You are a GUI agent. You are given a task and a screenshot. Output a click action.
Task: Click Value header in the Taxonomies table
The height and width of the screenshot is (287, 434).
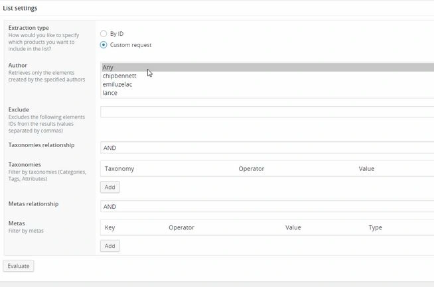coord(366,169)
